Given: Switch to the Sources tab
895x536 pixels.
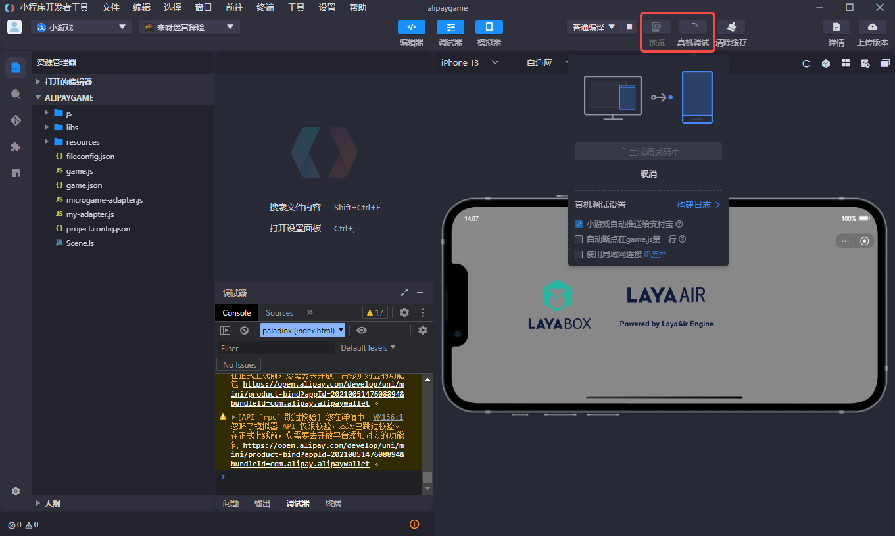Looking at the screenshot, I should click(x=279, y=313).
